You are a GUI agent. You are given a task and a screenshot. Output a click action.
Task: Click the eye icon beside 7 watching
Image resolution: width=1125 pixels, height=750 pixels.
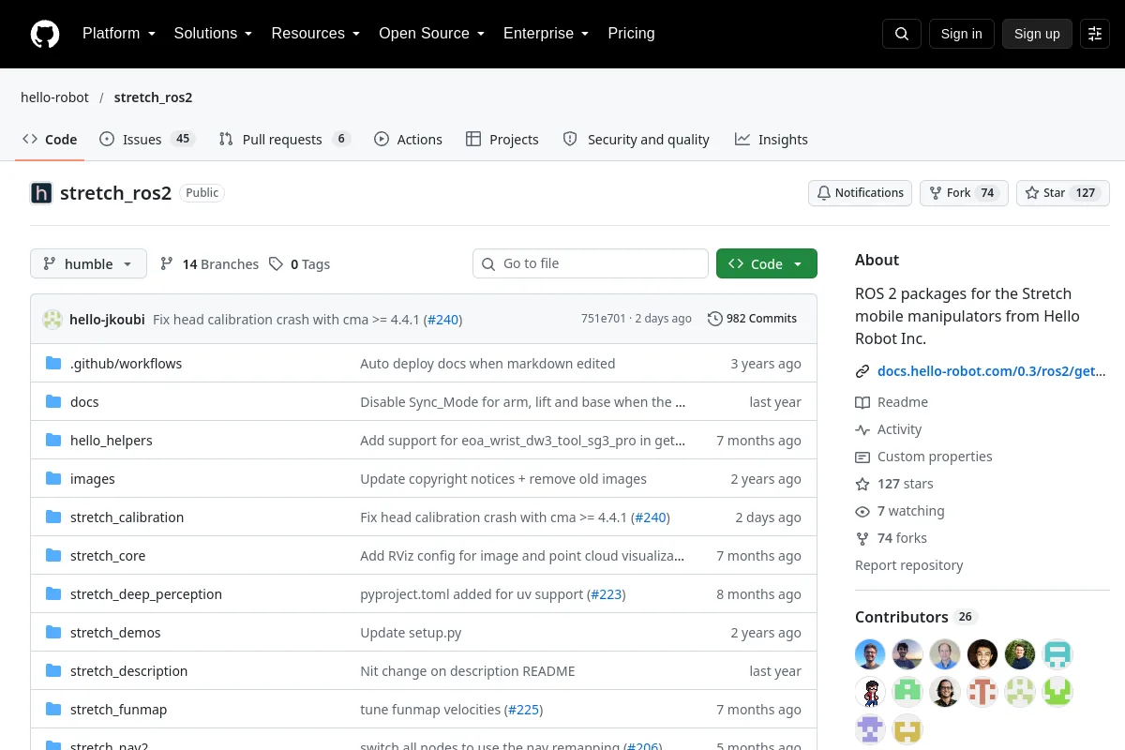click(x=862, y=511)
